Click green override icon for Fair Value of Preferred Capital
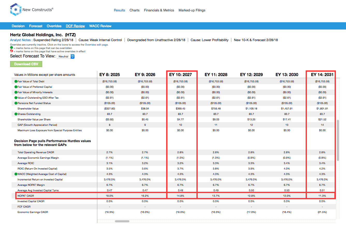Viewport: 346px width, 228px height. [16, 87]
